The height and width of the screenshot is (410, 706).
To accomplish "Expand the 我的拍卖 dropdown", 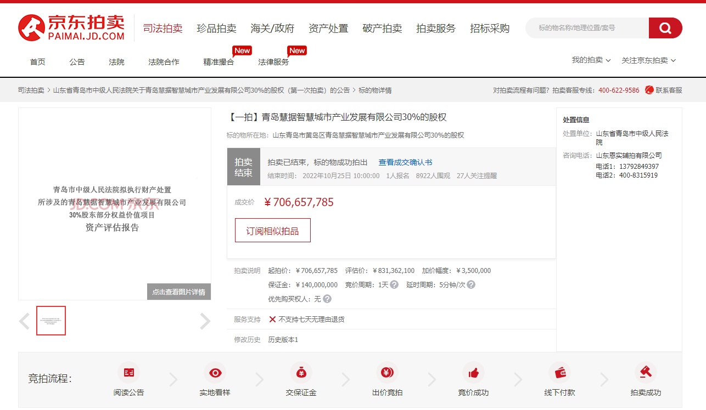I will 591,60.
